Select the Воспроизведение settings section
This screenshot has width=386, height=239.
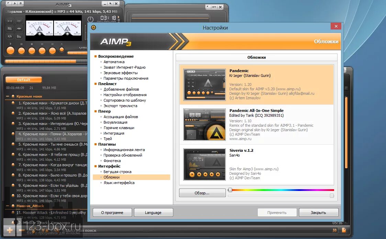pyautogui.click(x=116, y=56)
